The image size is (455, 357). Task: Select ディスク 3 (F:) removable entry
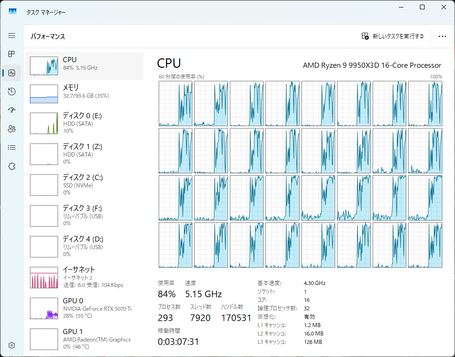84,215
